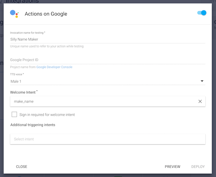Select the Male 1 voice value text
This screenshot has height=177, width=216.
click(x=16, y=82)
